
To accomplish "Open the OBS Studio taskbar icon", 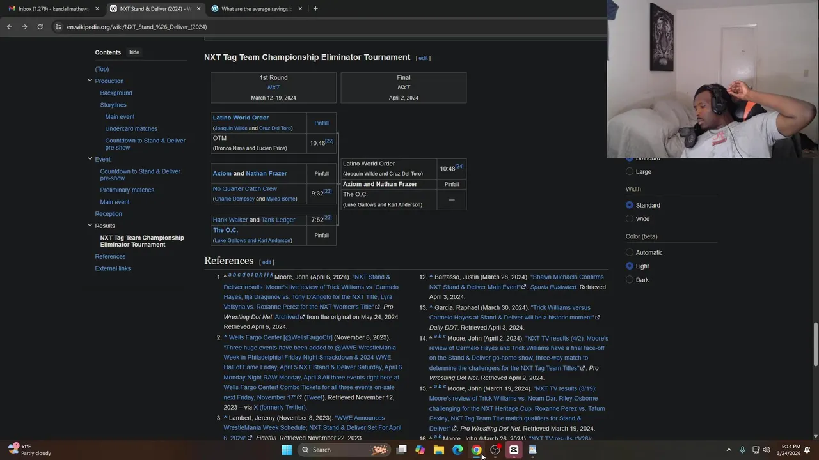I will coord(495,450).
